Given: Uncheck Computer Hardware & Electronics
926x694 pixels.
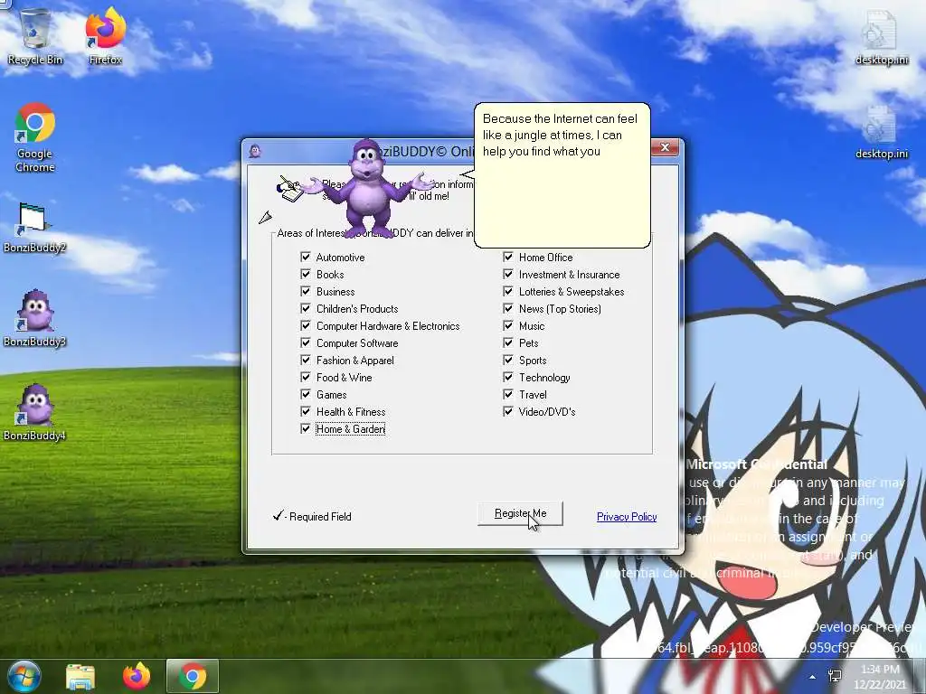Looking at the screenshot, I should 306,325.
